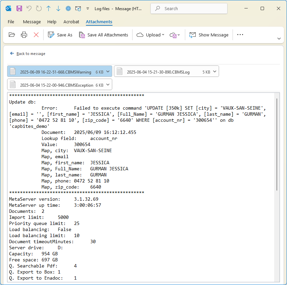Click the Undo arrow in quick access toolbar
287x285 pixels.
click(x=29, y=8)
